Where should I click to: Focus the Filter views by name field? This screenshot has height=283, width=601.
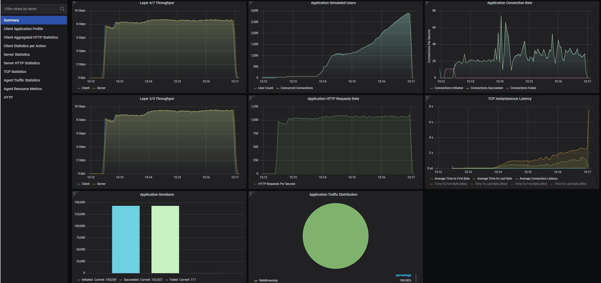click(30, 9)
